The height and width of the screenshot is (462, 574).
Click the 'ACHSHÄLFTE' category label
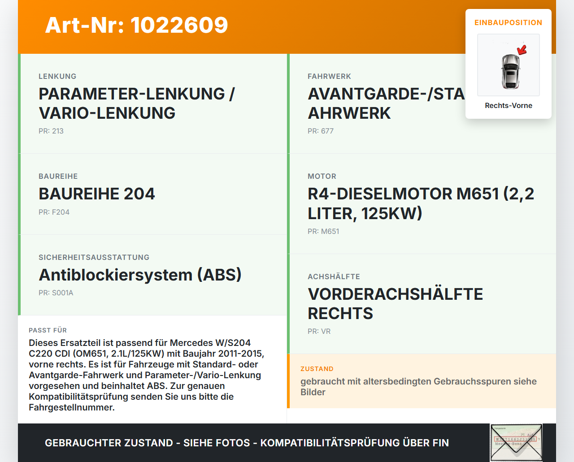coord(334,276)
